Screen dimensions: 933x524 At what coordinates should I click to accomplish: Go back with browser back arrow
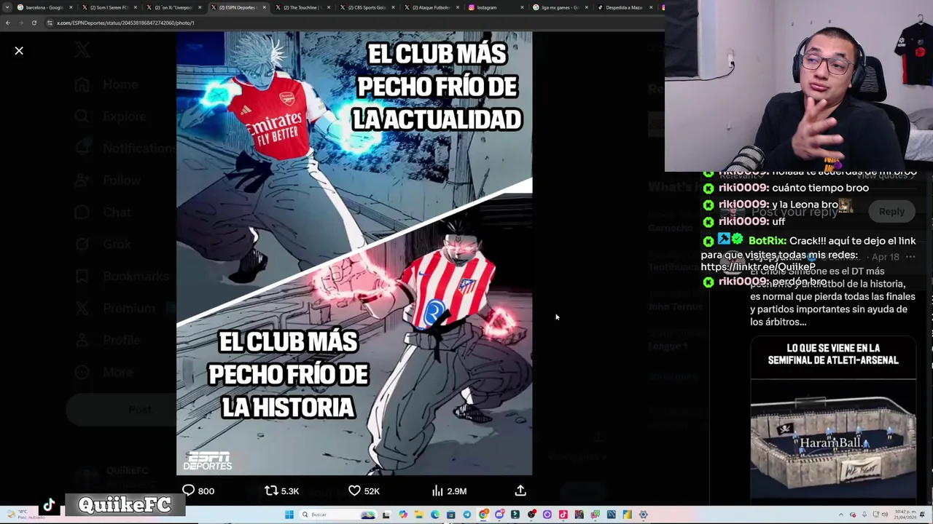pos(7,23)
